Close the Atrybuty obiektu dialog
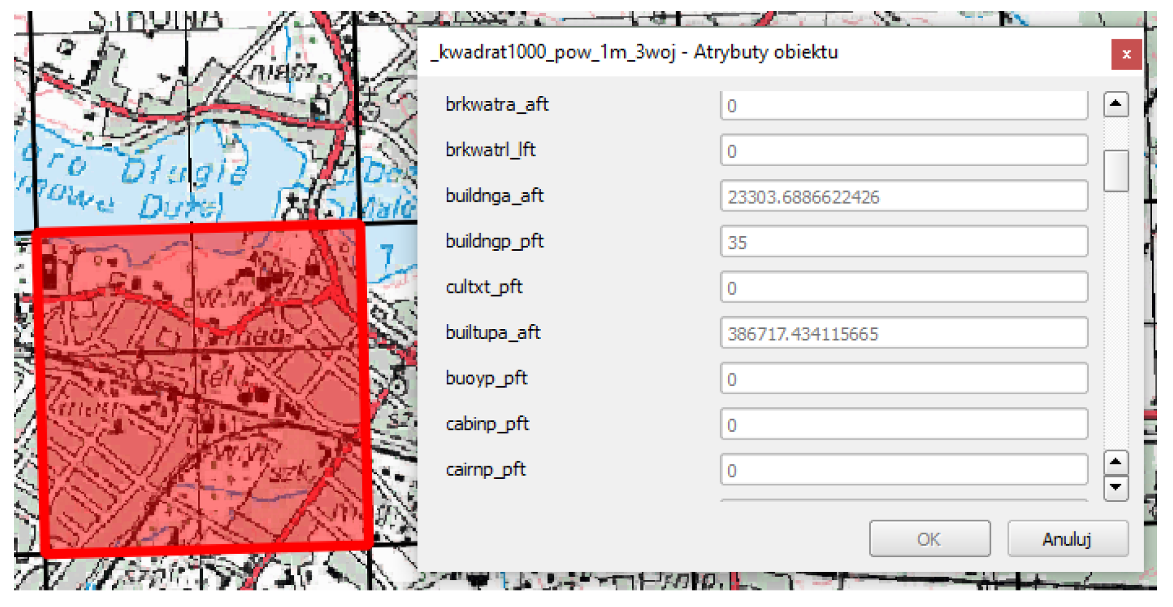This screenshot has height=607, width=1173. 1126,54
